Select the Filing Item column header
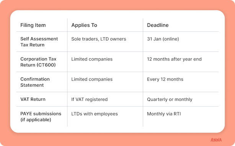 tap(33, 25)
